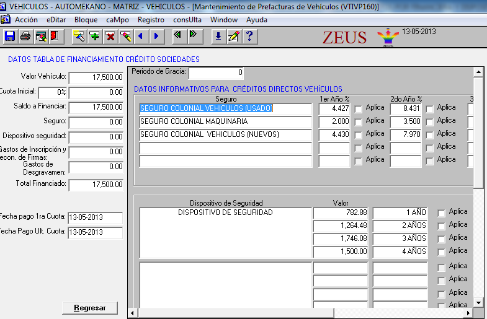The height and width of the screenshot is (319, 487).
Task: Open the Acción menu
Action: click(x=26, y=20)
